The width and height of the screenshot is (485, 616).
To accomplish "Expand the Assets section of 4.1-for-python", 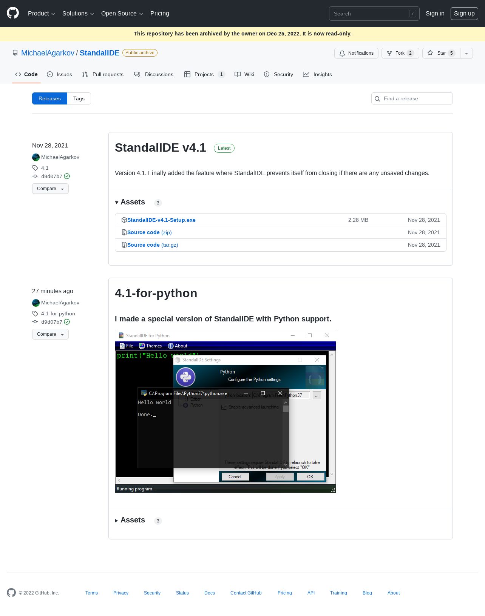I will pos(130,520).
